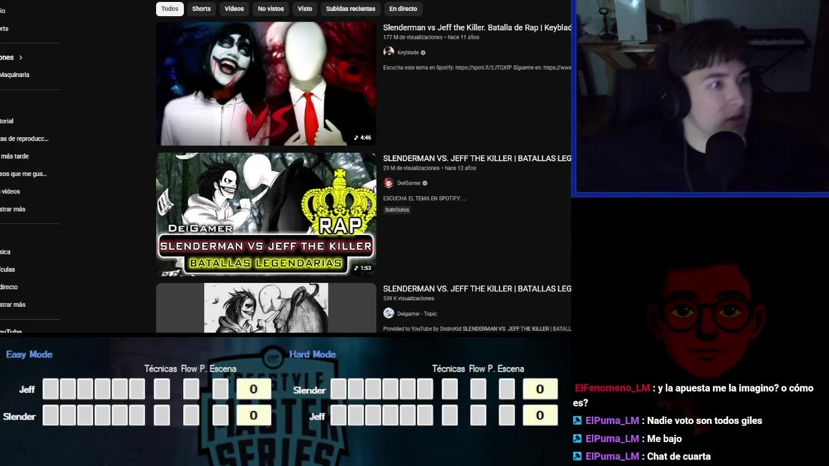
Task: Click badge icon beside 'Chat de cuarta'
Action: coord(577,456)
